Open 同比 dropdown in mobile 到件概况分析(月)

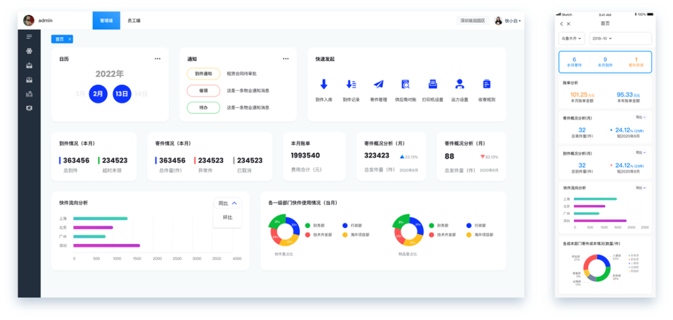click(641, 153)
